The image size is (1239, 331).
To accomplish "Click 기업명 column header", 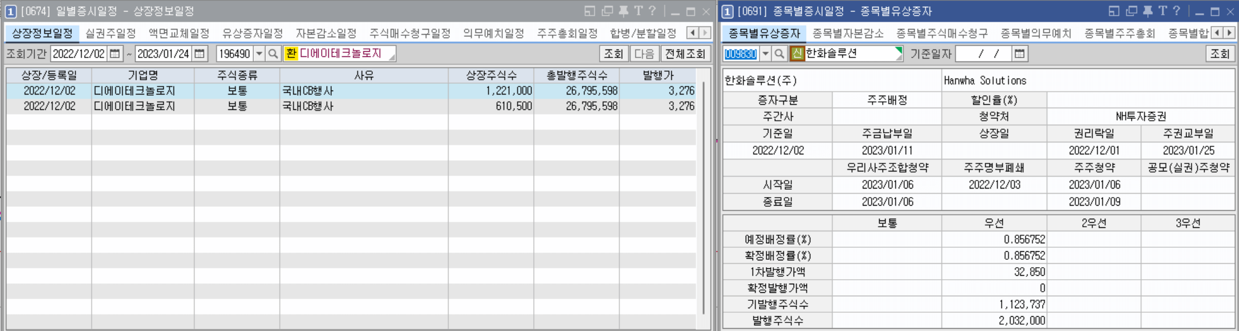I will tap(143, 75).
